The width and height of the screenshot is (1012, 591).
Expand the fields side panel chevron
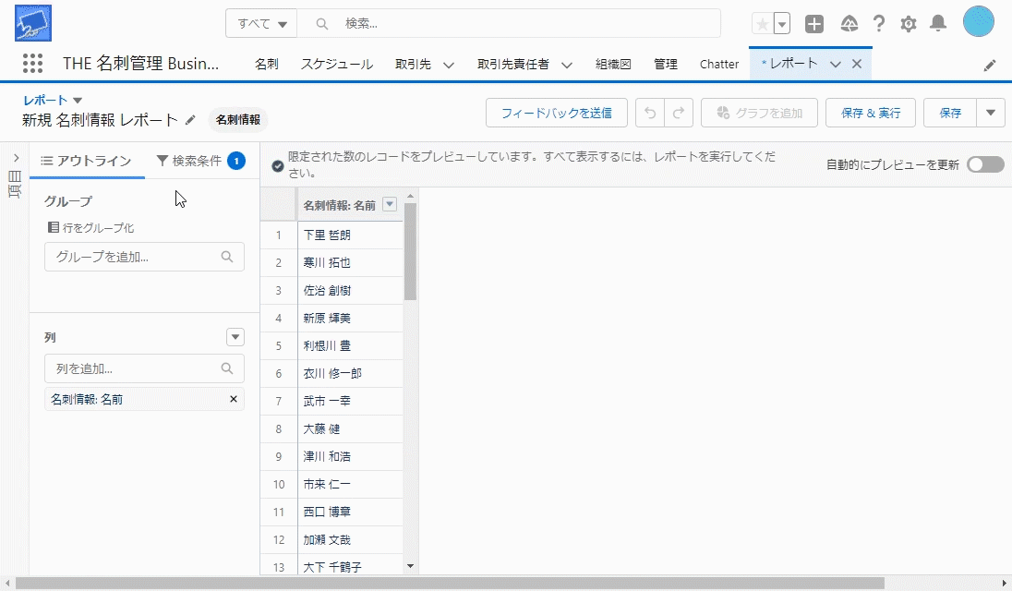[x=16, y=158]
